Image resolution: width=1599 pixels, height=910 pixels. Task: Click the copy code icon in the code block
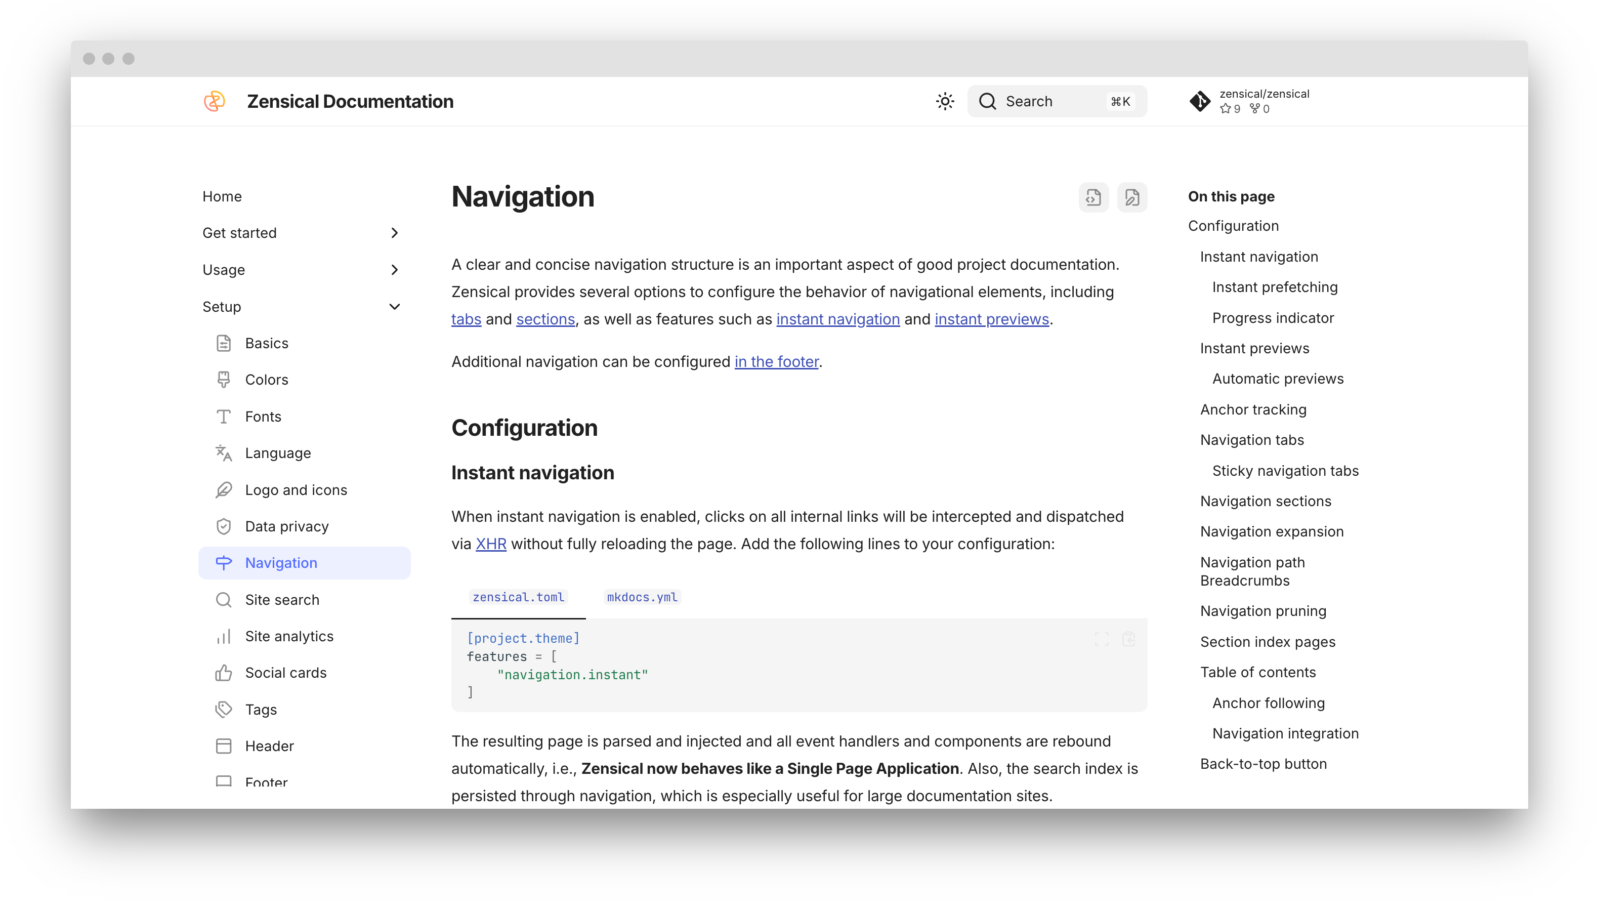coord(1128,639)
